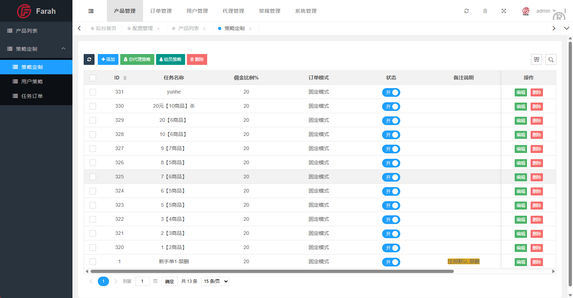Close the 产品列表 tab with its X
The width and height of the screenshot is (573, 298).
pyautogui.click(x=204, y=29)
